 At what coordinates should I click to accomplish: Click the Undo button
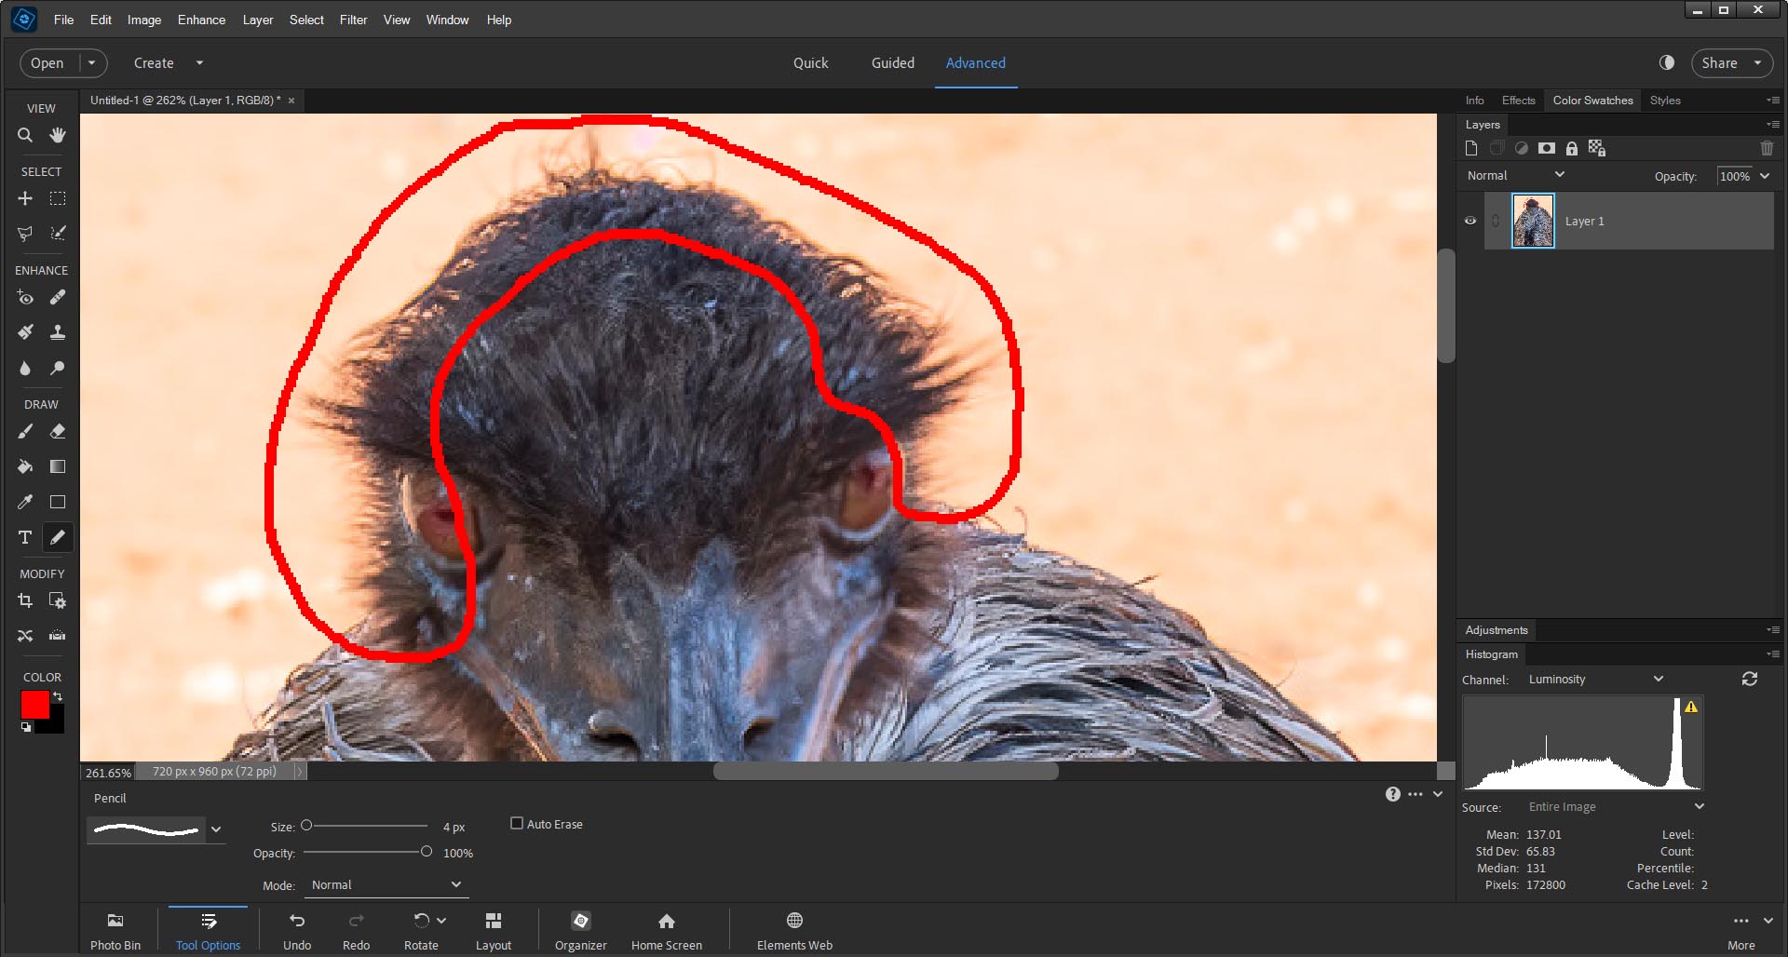(297, 930)
